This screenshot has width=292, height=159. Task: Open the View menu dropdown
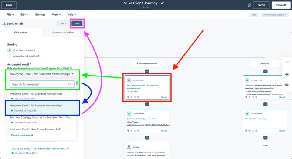(56, 14)
